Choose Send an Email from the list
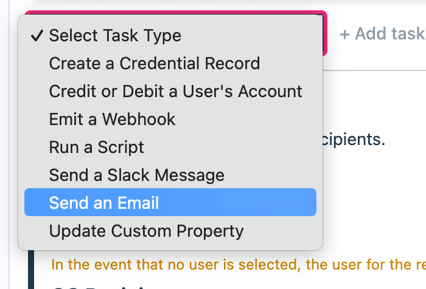The height and width of the screenshot is (289, 426). tap(104, 202)
